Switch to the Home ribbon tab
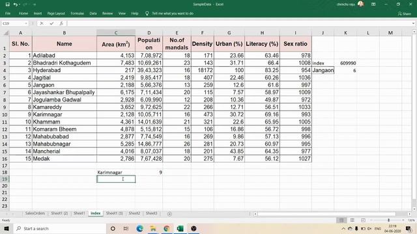The height and width of the screenshot is (234, 417). pos(23,13)
